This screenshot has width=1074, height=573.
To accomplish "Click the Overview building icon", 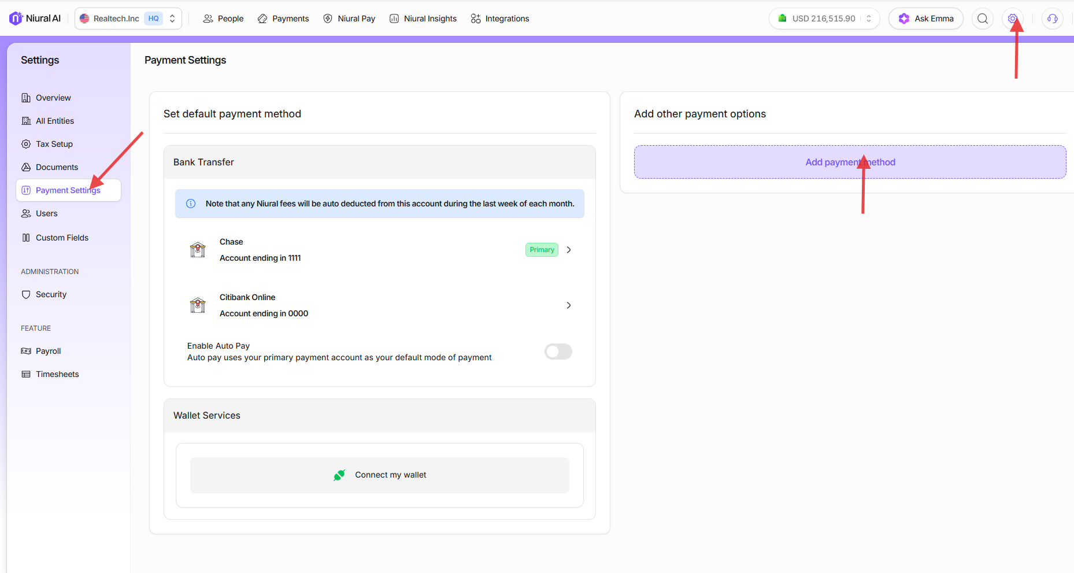I will 26,98.
